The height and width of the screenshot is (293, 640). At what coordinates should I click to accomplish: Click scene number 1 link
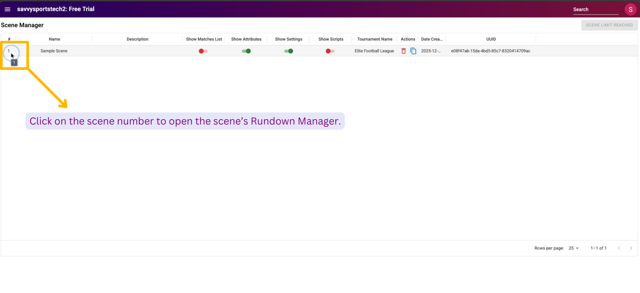pos(9,51)
